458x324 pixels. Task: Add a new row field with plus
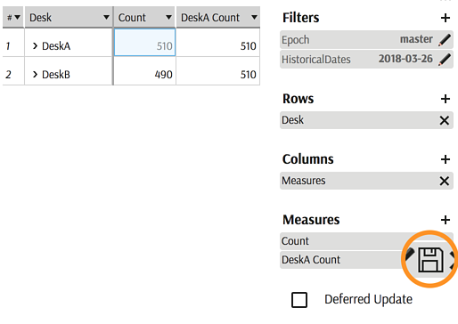(445, 99)
